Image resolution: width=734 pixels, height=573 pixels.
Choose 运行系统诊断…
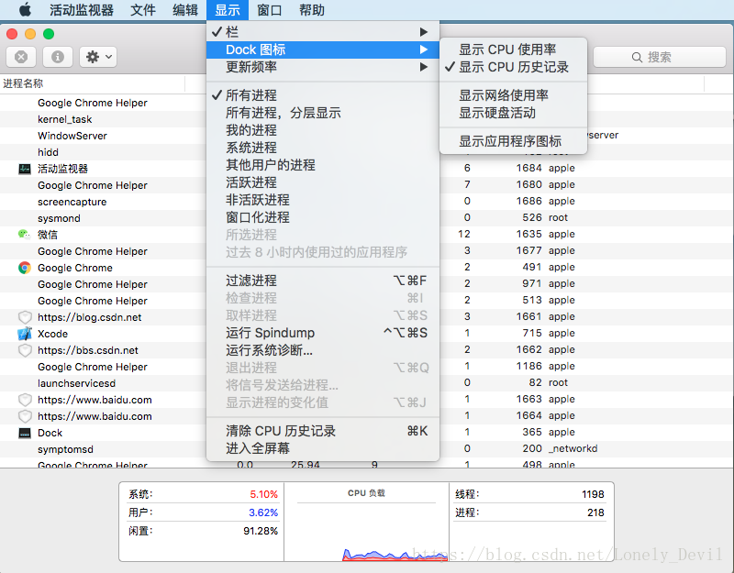tap(323, 350)
